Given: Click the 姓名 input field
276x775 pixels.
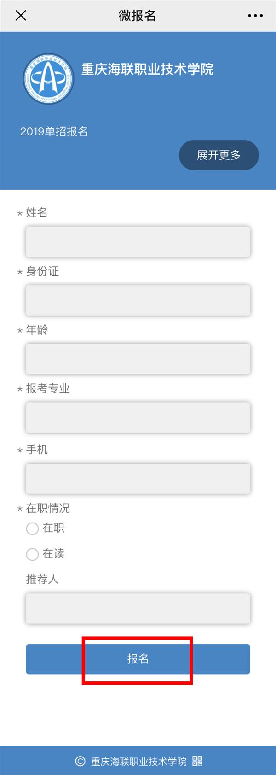Looking at the screenshot, I should 138,241.
